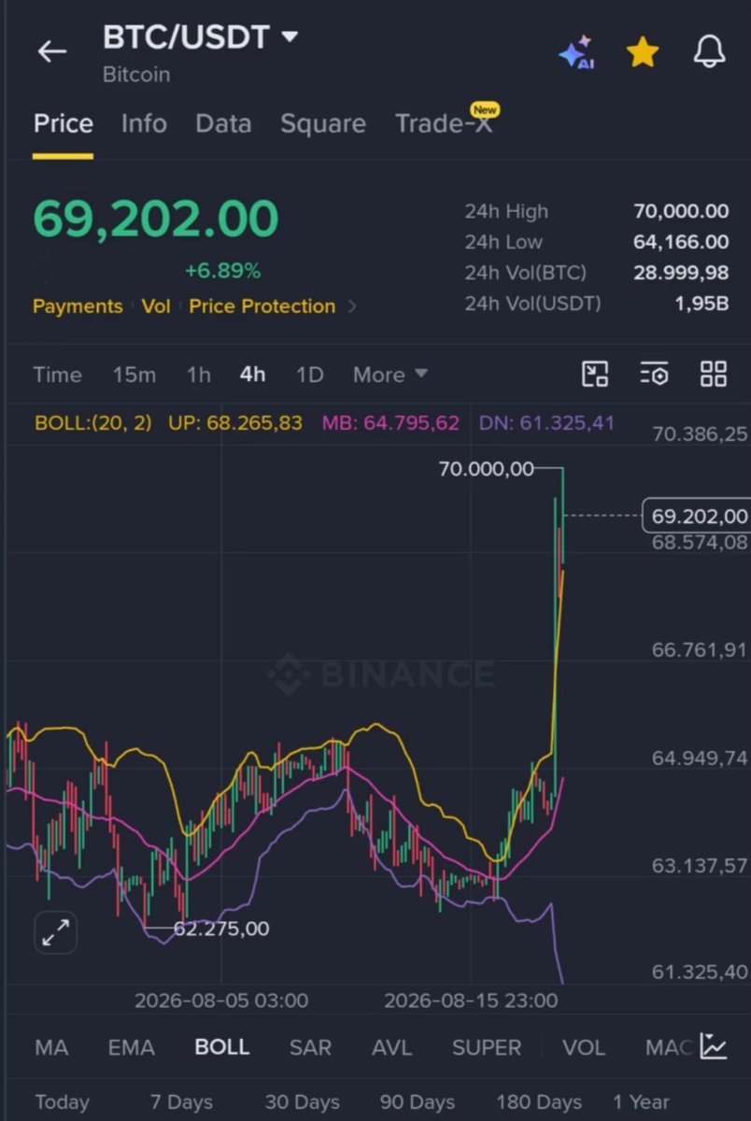
Task: Switch to the Info tab
Action: tap(144, 124)
